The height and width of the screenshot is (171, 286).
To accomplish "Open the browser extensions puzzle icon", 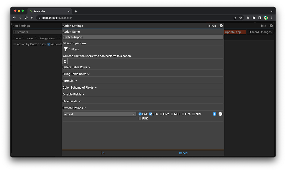I will coord(254,18).
